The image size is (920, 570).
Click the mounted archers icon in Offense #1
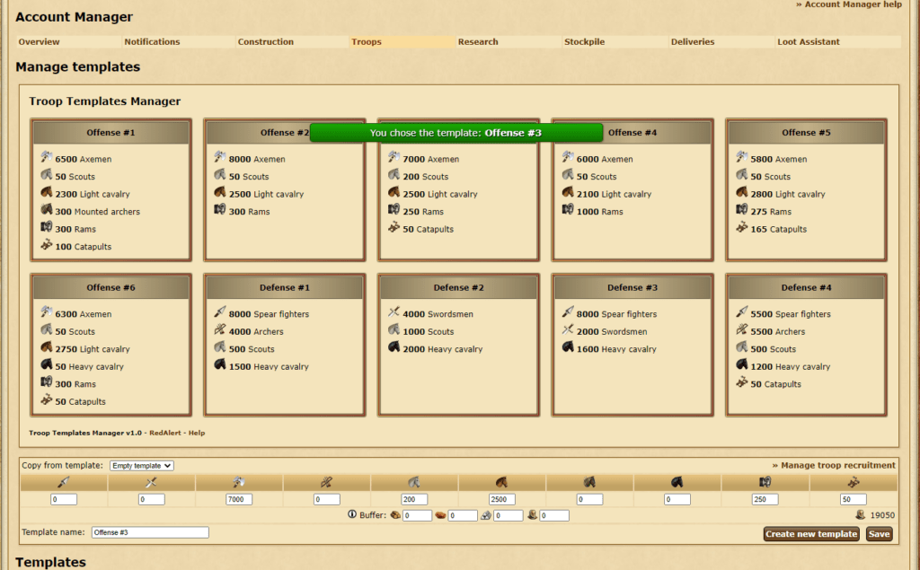click(x=47, y=209)
